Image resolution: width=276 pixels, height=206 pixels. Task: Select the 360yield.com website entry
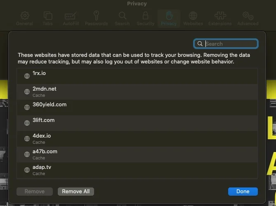coord(137,108)
